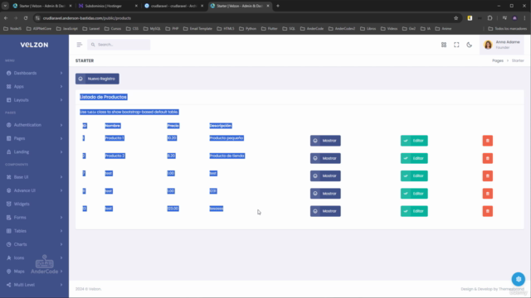Open the Multi Level sidebar menu
Screen dimensions: 531x298
tap(34, 285)
